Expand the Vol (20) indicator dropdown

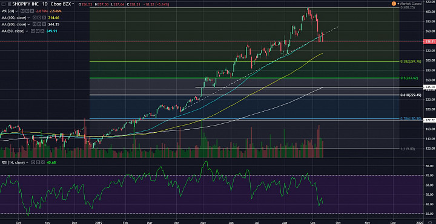(x=16, y=11)
